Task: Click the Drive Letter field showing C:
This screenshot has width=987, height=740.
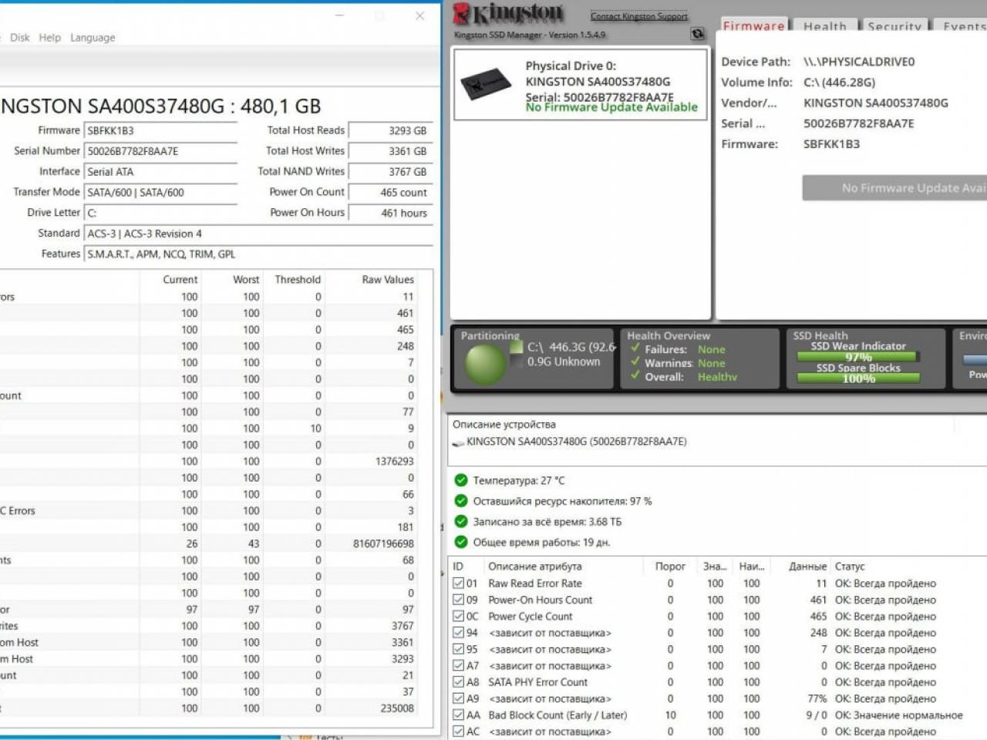Action: [x=160, y=213]
